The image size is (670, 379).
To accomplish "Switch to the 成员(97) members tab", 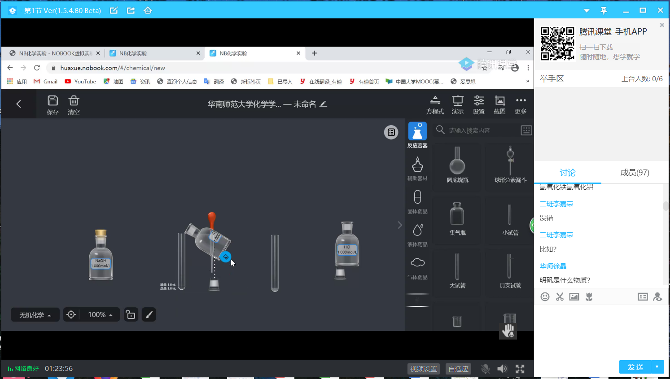I will [635, 173].
